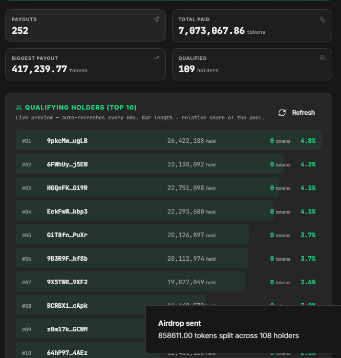Select holder address EekFwW…kbp3
Image resolution: width=341 pixels, height=358 pixels.
pyautogui.click(x=67, y=212)
